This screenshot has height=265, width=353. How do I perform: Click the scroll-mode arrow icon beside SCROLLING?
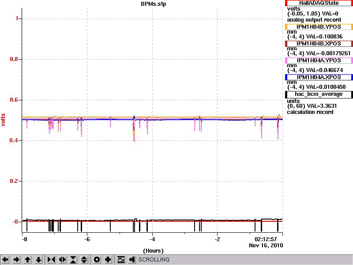pos(132,260)
